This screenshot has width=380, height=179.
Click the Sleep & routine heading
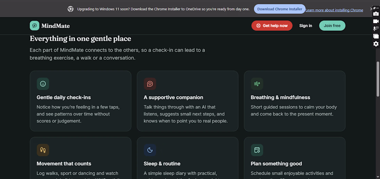tap(162, 164)
